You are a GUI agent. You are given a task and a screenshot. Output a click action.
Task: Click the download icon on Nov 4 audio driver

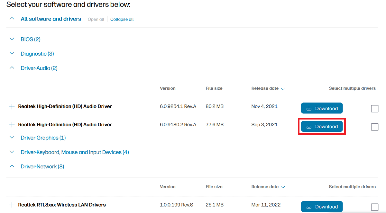(x=309, y=108)
